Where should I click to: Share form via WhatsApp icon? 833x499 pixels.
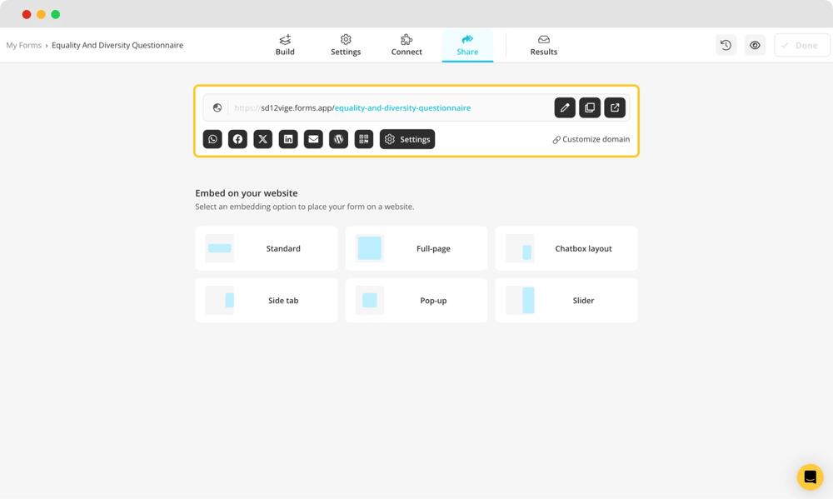[x=212, y=139]
